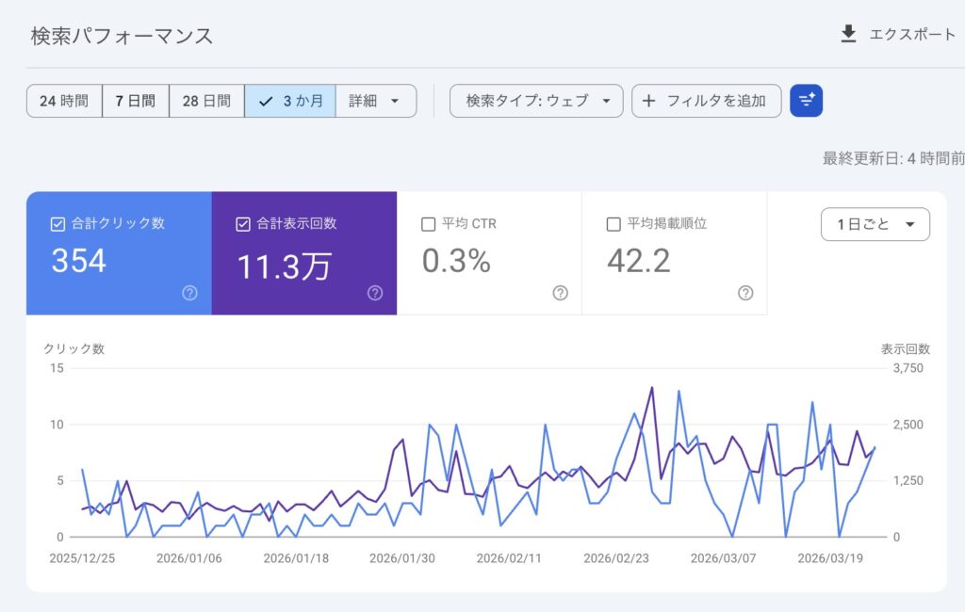Open the 検索タイプ: ウェブ dropdown
965x612 pixels.
(536, 100)
